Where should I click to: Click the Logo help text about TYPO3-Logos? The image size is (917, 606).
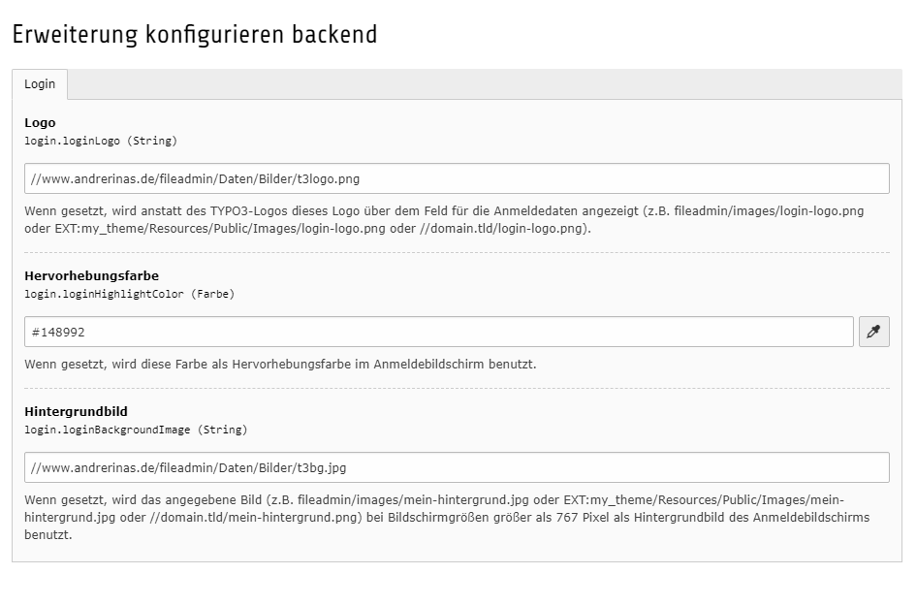pyautogui.click(x=444, y=219)
